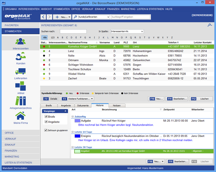216x172 pixels.
Task: Collapse the Letzte 14 Tage group
Action: [x=73, y=132]
